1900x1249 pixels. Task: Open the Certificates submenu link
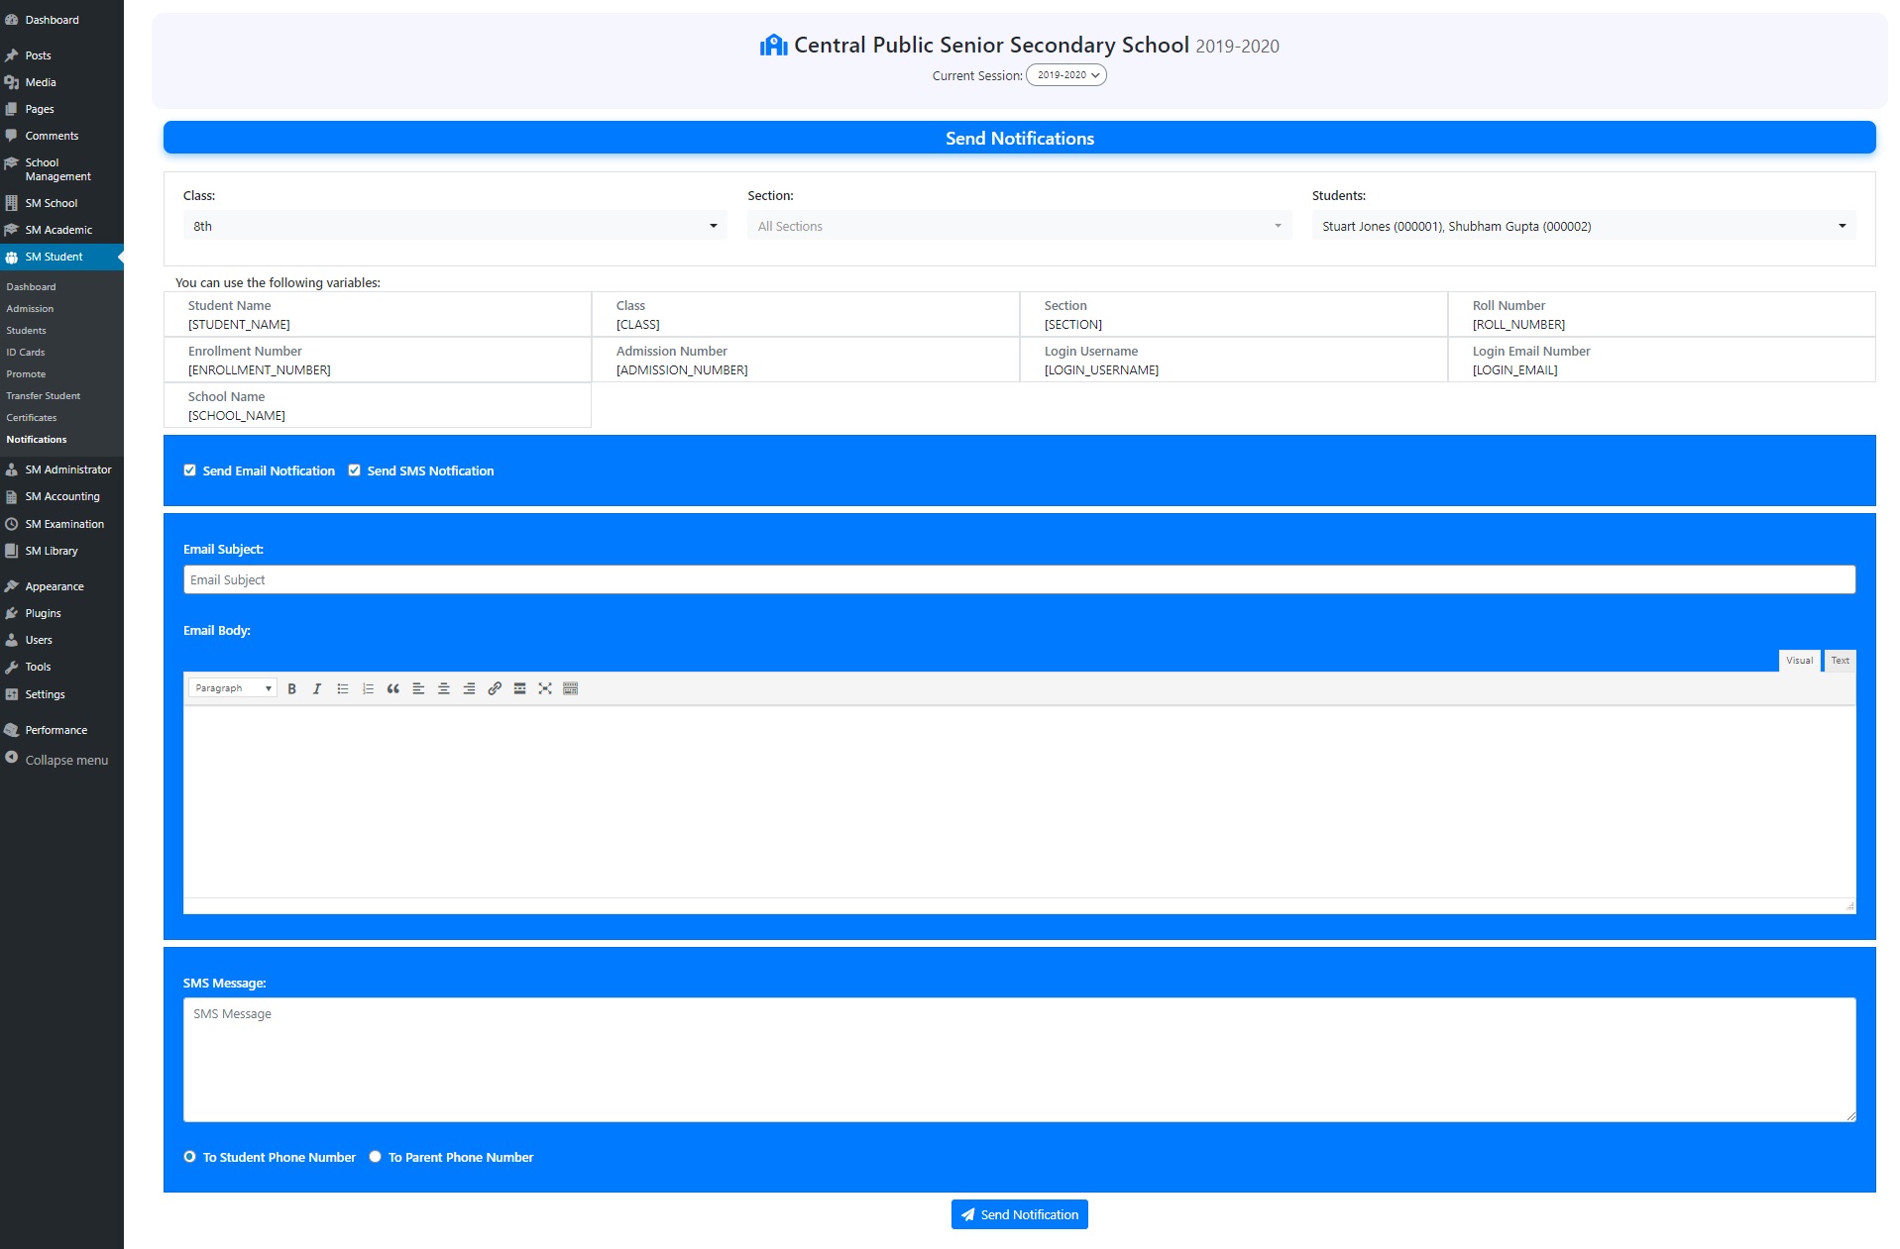click(32, 418)
